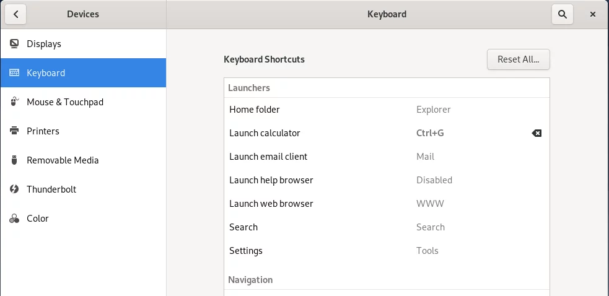Image resolution: width=609 pixels, height=296 pixels.
Task: Click the Color circles icon
Action: pos(14,219)
